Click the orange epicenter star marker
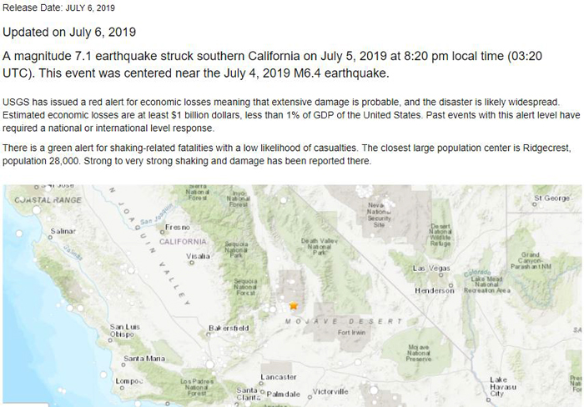This screenshot has height=407, width=584. point(294,306)
